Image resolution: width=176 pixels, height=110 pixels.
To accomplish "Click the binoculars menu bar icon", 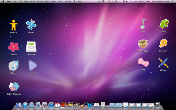I will [116, 1].
